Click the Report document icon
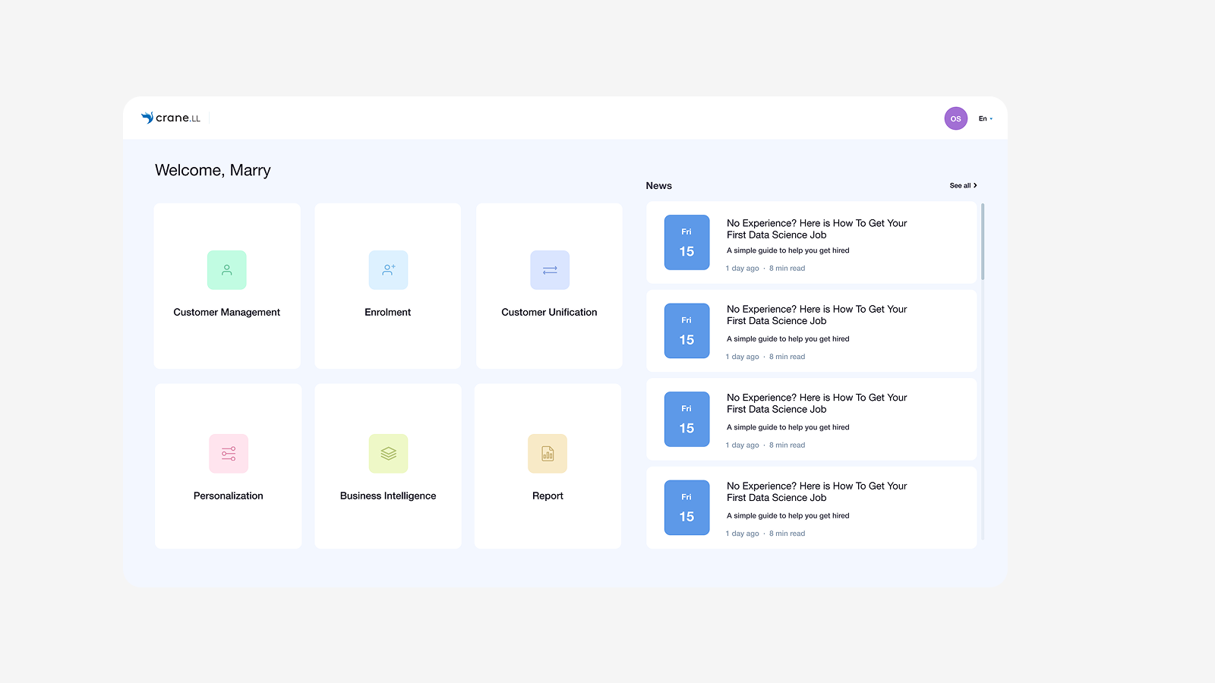 pyautogui.click(x=548, y=453)
